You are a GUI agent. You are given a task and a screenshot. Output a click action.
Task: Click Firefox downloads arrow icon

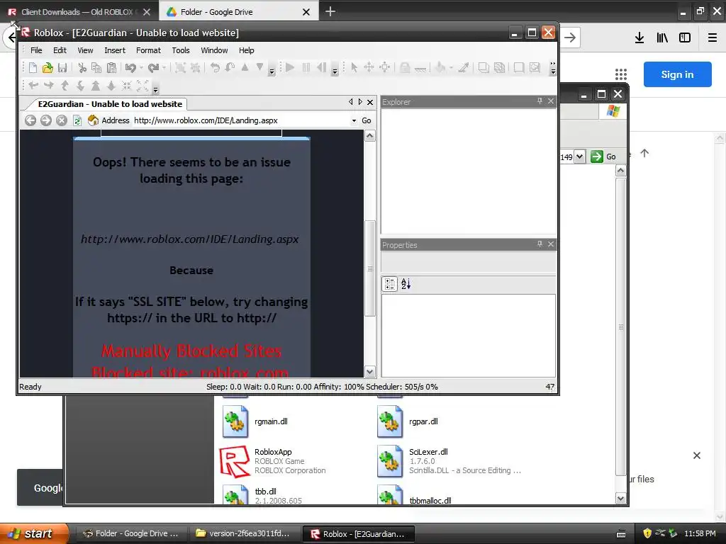(640, 38)
